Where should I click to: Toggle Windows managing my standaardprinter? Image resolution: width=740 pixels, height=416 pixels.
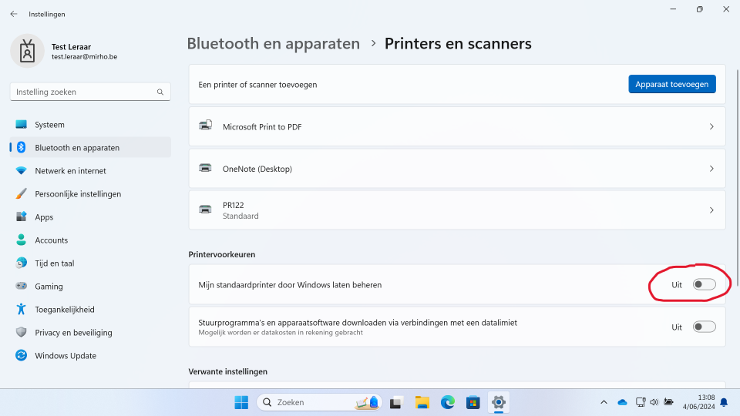tap(704, 285)
